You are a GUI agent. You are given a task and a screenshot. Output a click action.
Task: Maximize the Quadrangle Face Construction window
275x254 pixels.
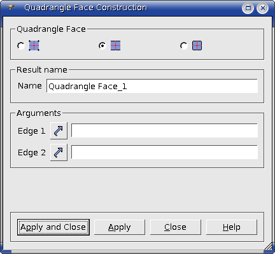248,8
